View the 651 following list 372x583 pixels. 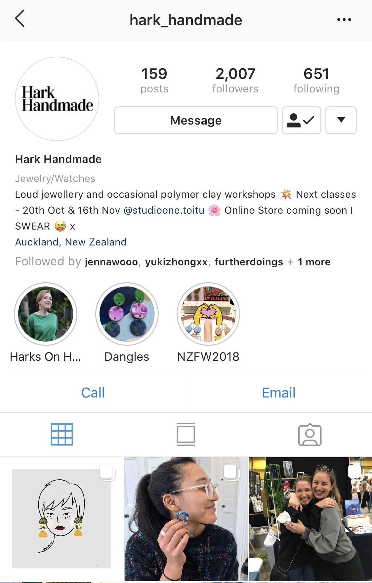pyautogui.click(x=316, y=80)
